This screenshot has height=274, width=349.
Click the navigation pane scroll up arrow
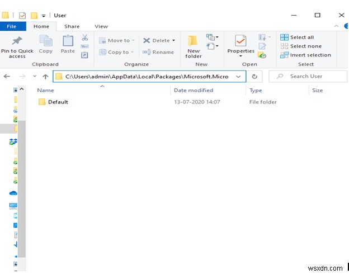22,89
